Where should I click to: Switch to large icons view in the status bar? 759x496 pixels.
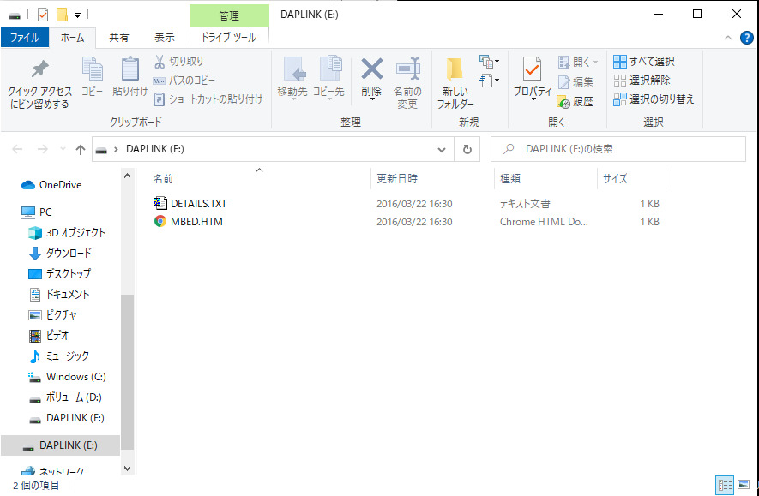pyautogui.click(x=743, y=484)
